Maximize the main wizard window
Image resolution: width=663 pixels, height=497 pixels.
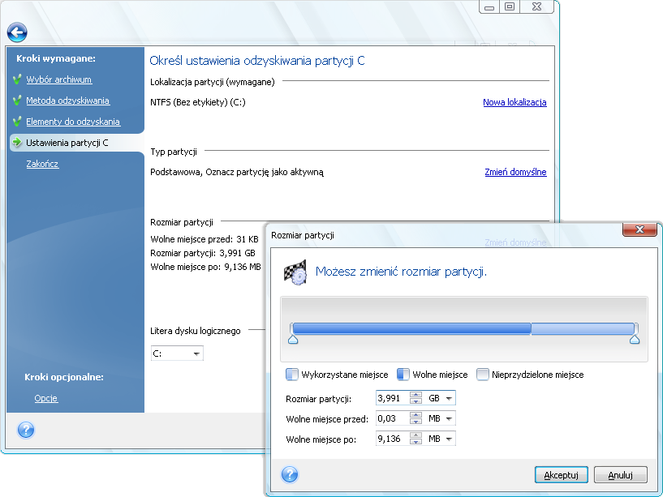510,6
